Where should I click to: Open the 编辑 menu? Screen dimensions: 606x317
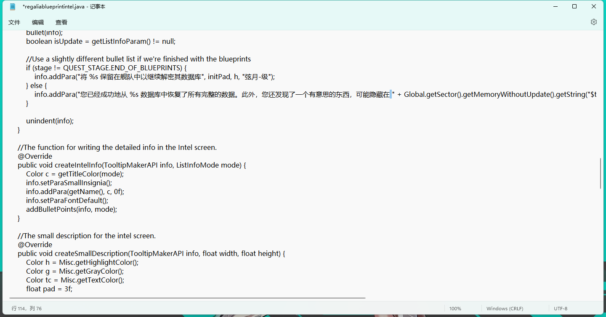click(x=38, y=22)
